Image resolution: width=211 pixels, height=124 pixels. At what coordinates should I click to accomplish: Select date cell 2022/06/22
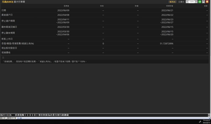(167, 15)
